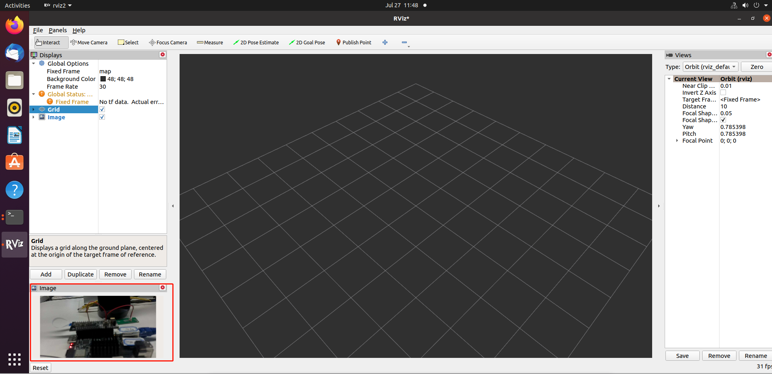The image size is (772, 374).
Task: Collapse right Views panel with arrow handle
Action: (x=659, y=206)
